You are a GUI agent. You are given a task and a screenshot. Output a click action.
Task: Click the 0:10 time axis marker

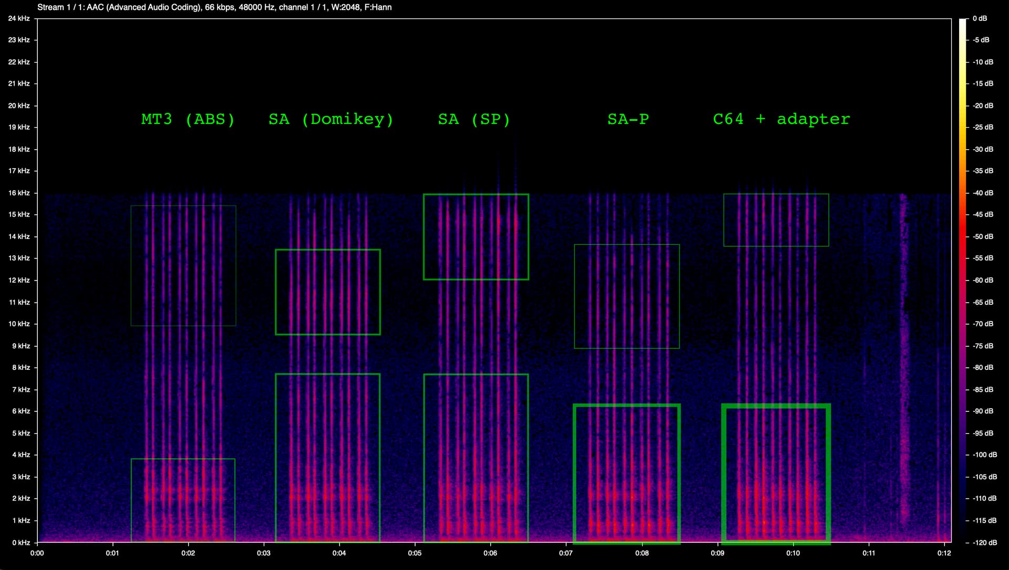pos(793,553)
